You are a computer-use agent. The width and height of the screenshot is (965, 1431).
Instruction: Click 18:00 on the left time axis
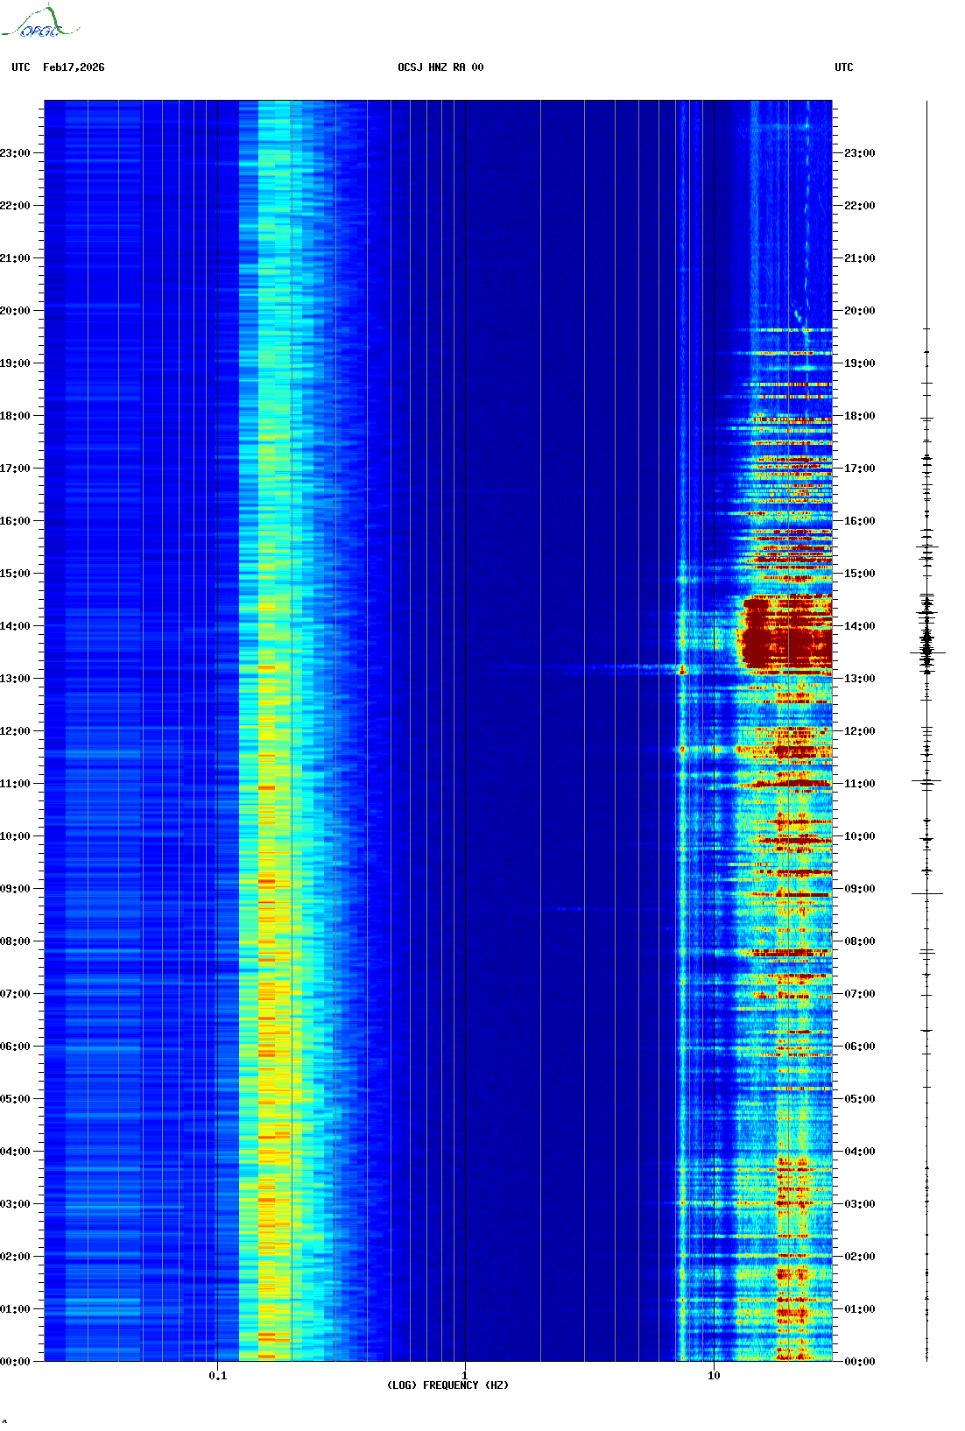click(15, 416)
